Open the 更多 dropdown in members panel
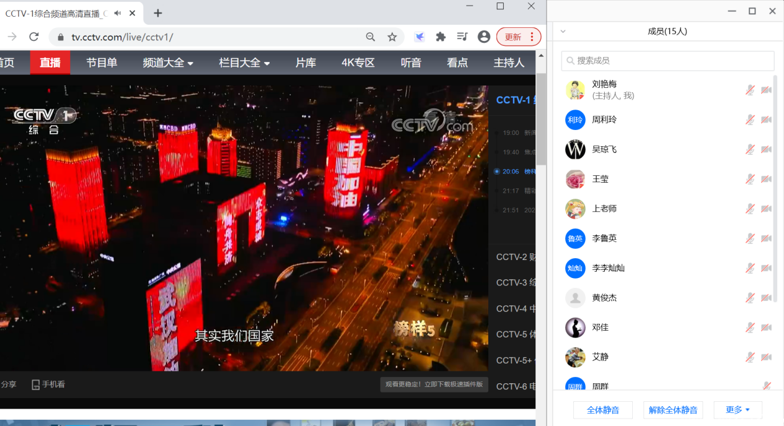The image size is (784, 426). coord(738,410)
